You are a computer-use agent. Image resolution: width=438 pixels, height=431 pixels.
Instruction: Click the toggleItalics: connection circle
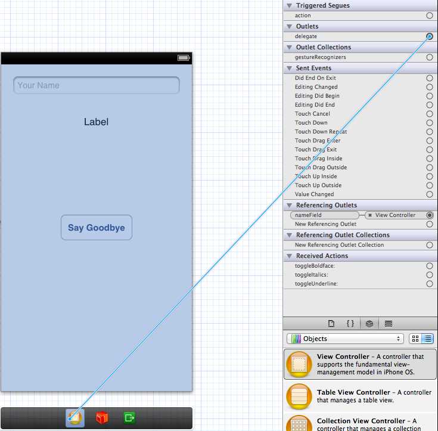pyautogui.click(x=430, y=275)
